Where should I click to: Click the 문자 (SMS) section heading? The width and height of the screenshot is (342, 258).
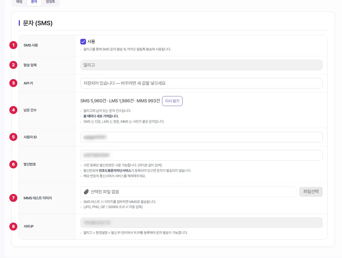(38, 23)
